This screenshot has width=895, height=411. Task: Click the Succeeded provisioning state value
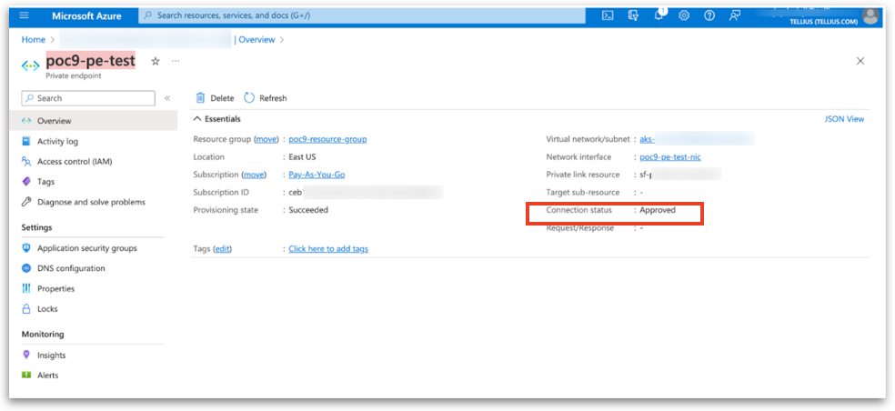308,209
